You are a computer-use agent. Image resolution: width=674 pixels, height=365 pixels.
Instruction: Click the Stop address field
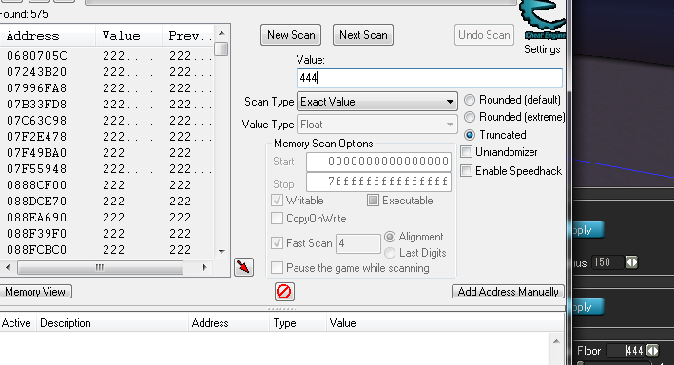[x=378, y=182]
